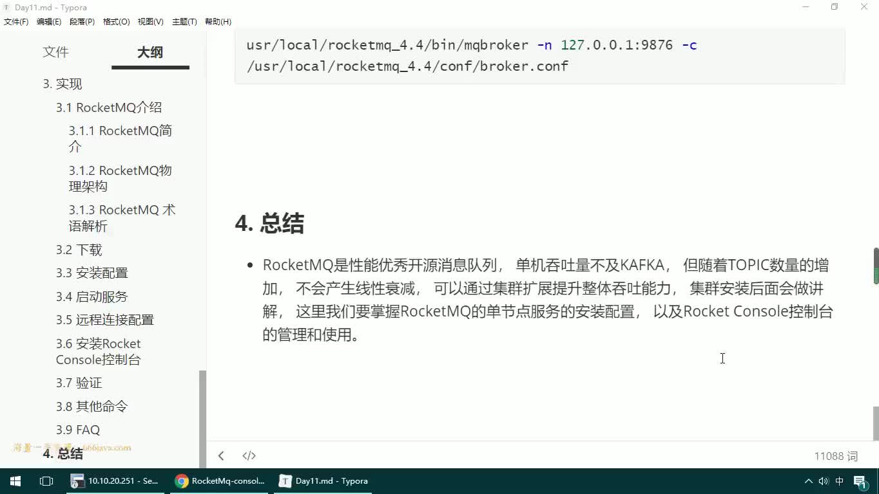Open Windows Task View
Screen dimensions: 879x494
(46, 481)
